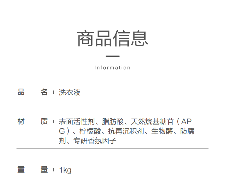Click the 品名 row label

tap(32, 92)
